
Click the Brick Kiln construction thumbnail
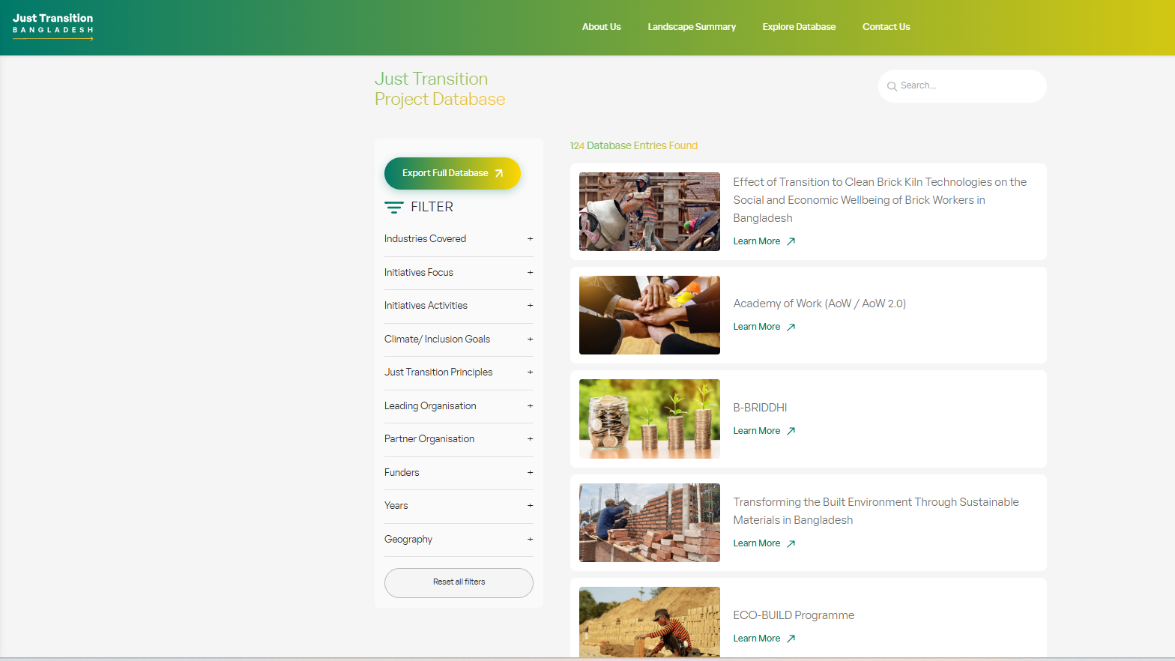coord(650,212)
